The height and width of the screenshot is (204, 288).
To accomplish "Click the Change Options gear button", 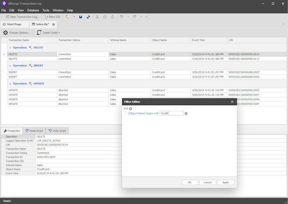I will [x=17, y=33].
